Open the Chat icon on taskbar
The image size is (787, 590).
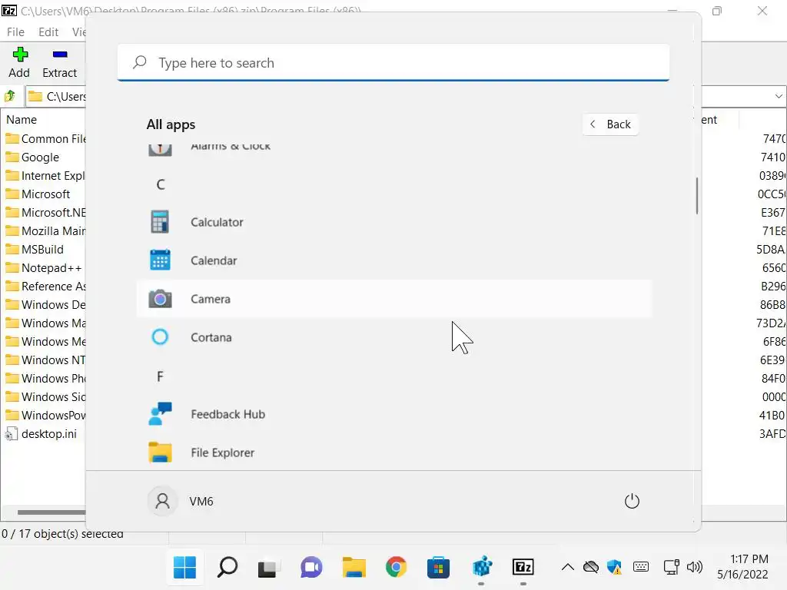311,568
